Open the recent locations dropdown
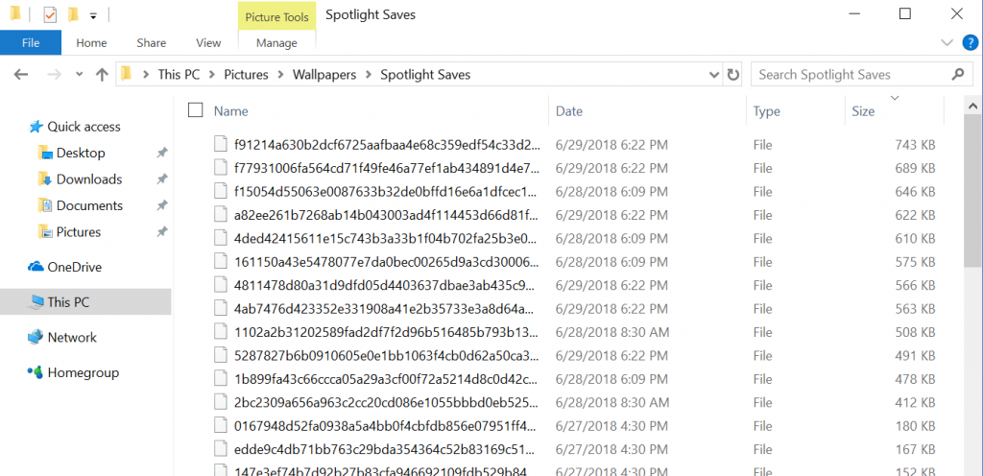 pos(79,75)
